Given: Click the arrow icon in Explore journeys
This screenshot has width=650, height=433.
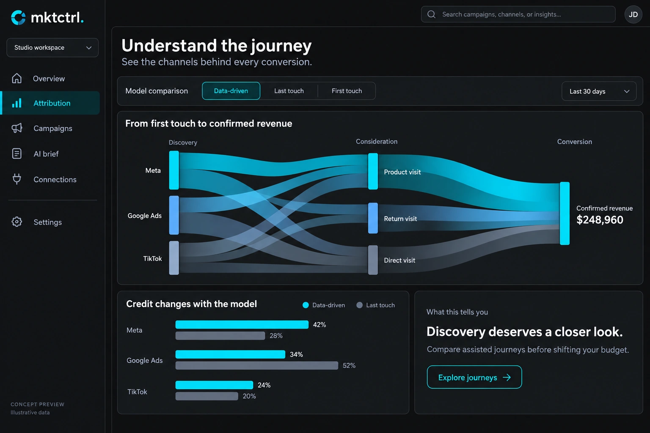Looking at the screenshot, I should coord(507,378).
